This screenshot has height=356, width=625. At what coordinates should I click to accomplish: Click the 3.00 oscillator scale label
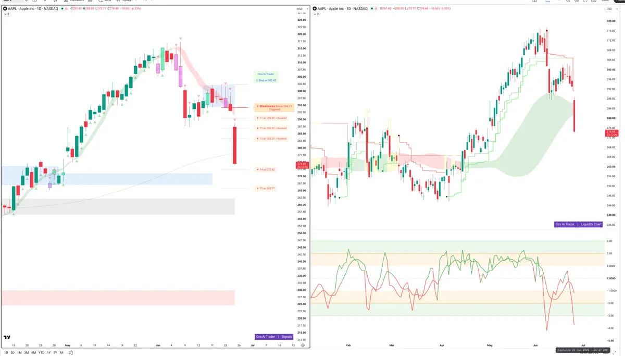(x=610, y=241)
